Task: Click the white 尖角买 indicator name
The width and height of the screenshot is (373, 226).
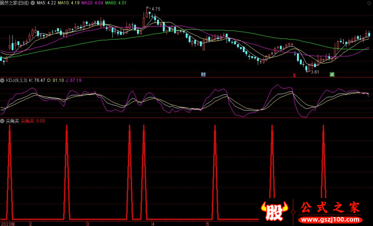Action: [13, 121]
